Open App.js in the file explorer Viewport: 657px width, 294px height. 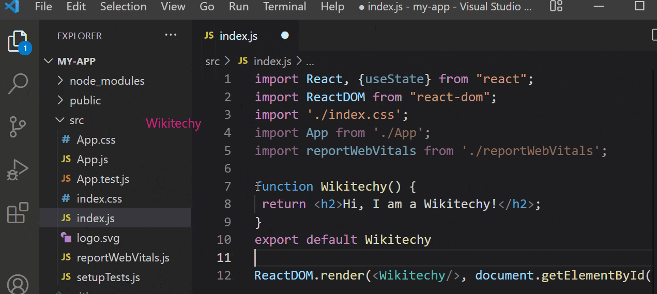point(92,160)
